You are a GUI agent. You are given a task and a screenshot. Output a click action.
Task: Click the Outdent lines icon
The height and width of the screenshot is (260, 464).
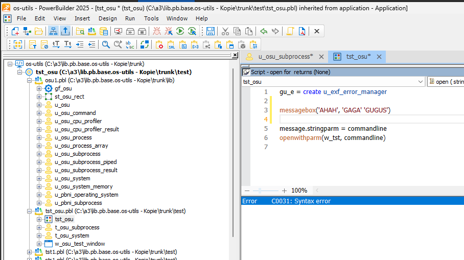click(92, 44)
